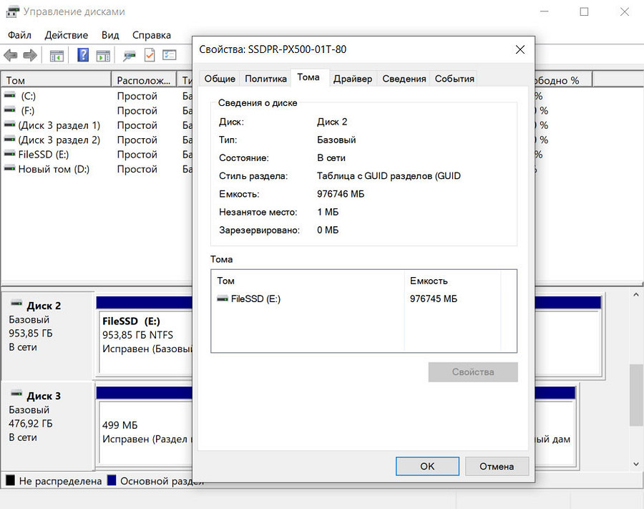Close the SSDPR-PX500 properties dialog
The width and height of the screenshot is (644, 509).
click(520, 49)
